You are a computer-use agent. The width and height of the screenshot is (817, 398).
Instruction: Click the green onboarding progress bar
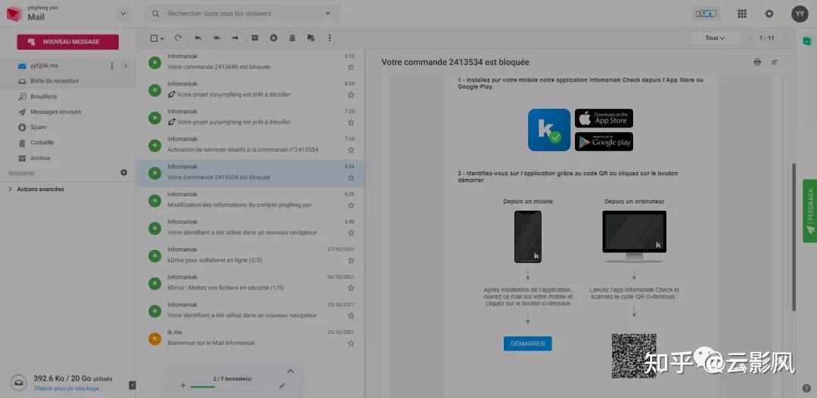coord(203,387)
